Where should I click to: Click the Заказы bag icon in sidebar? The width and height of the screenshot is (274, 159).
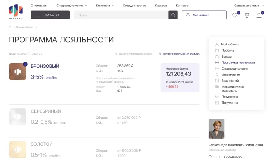coord(217,57)
